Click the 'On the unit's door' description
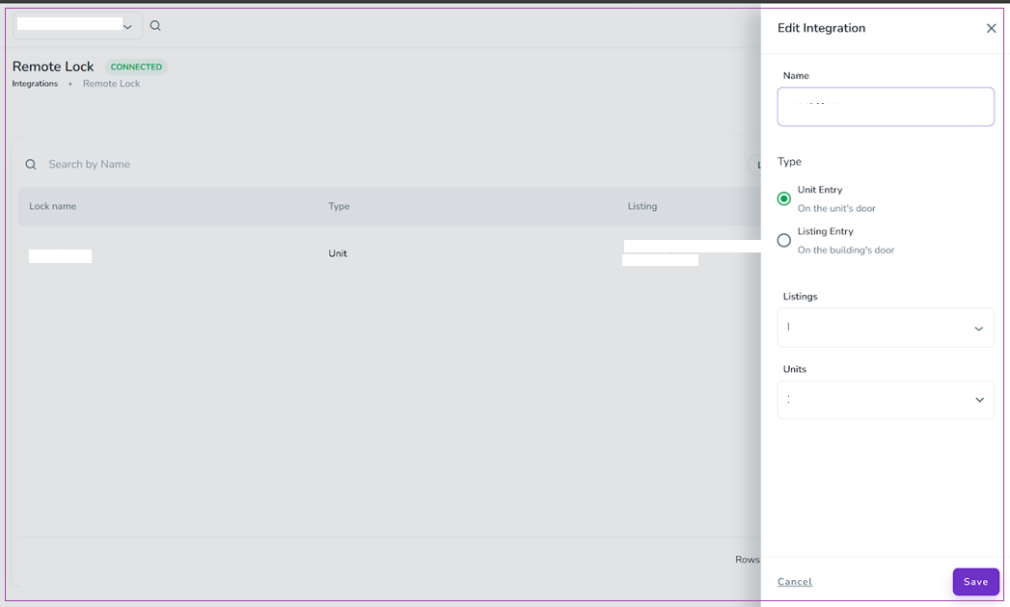This screenshot has width=1010, height=607. [x=836, y=208]
